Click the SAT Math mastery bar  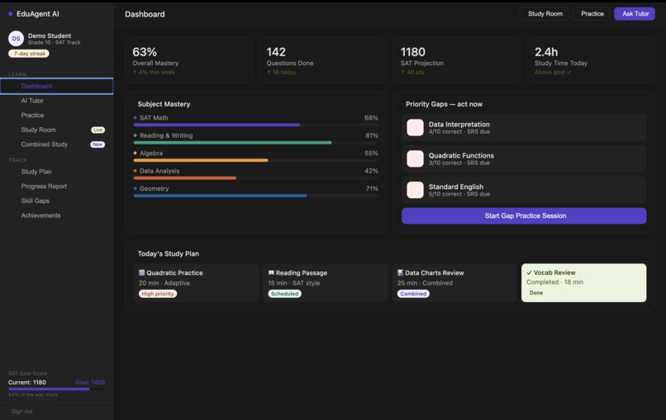pyautogui.click(x=255, y=125)
